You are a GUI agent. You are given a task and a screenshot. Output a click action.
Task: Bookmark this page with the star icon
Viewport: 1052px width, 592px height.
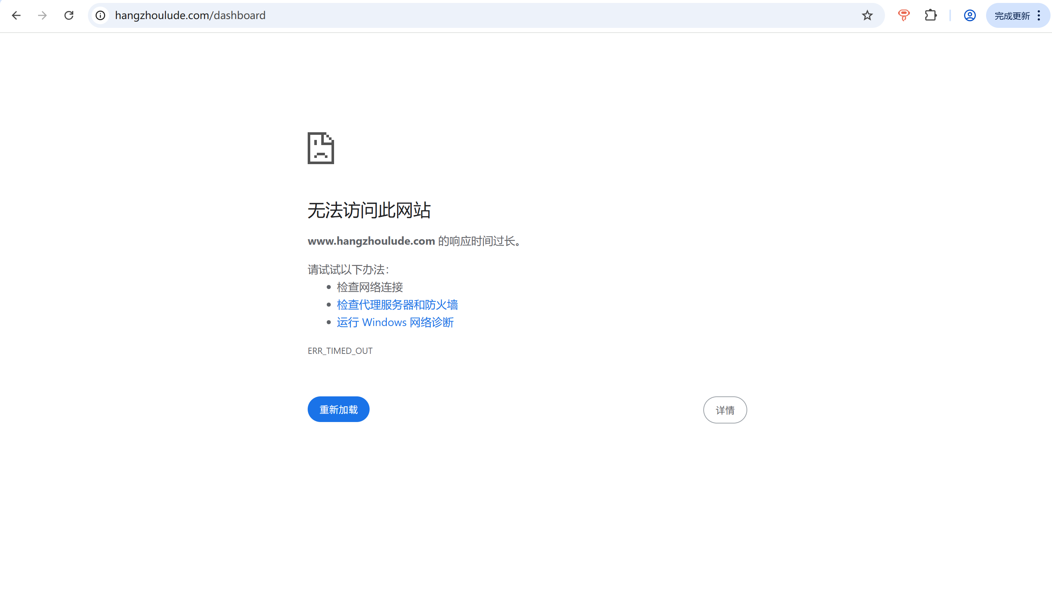click(867, 15)
